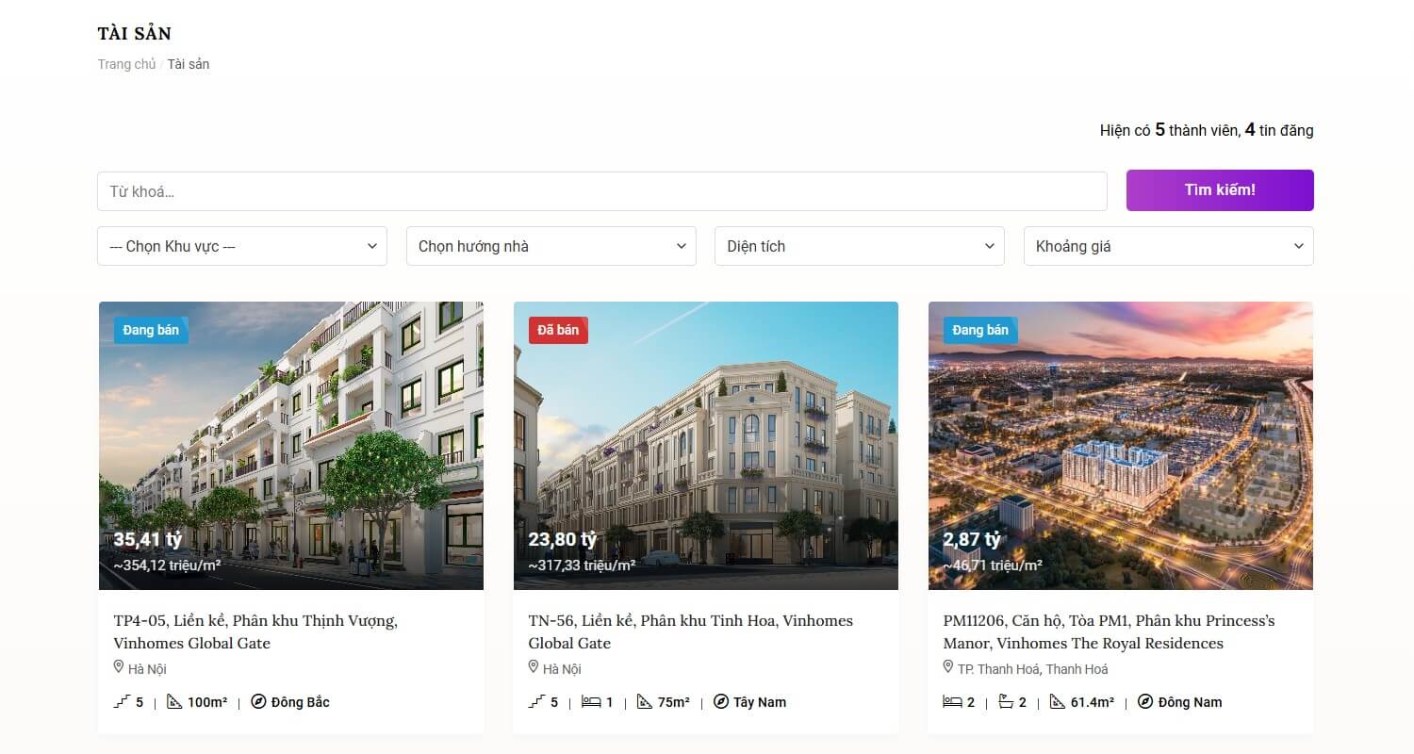
Task: Click the bathtub icon on PM11206 listing
Action: pyautogui.click(x=1006, y=702)
